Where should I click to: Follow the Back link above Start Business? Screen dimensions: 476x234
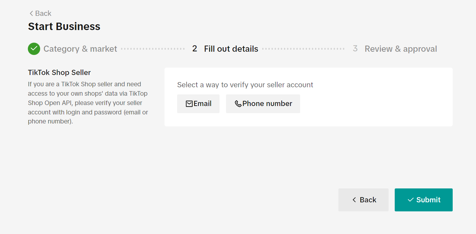coord(40,13)
